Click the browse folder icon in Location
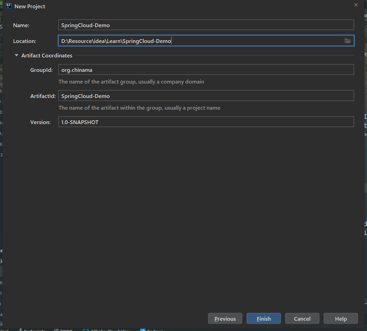 [348, 41]
